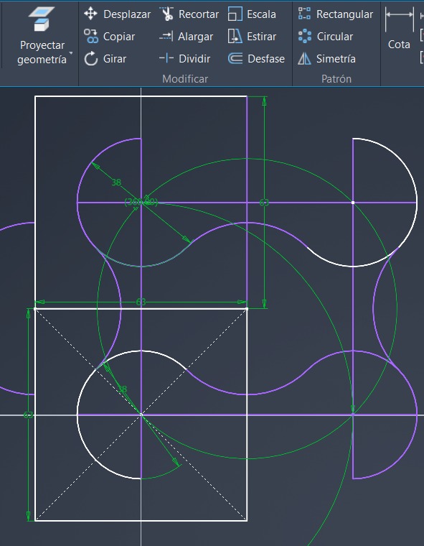
Task: Click the Cota label
Action: point(399,45)
